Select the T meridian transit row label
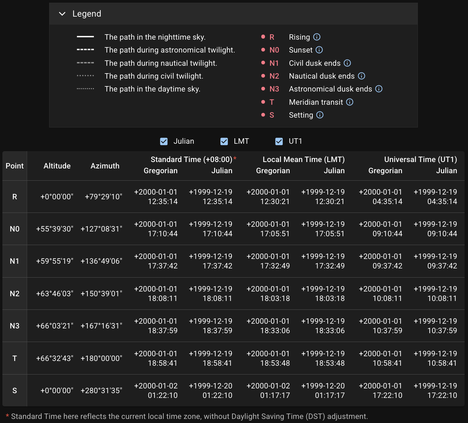Image resolution: width=468 pixels, height=423 pixels. point(15,358)
